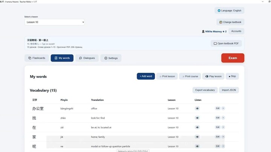
Task: Click the Lesson column header
Action: (172, 100)
